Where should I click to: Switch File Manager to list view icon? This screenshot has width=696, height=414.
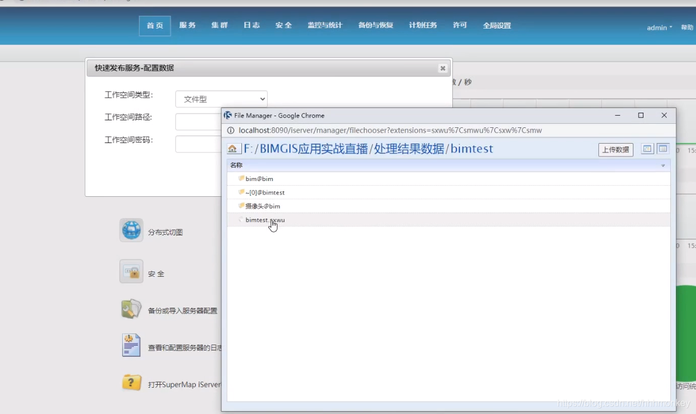coord(663,149)
